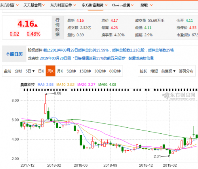The height and width of the screenshot is (169, 198).
Task: Switch to the 60分钟 chart tab
Action: click(x=115, y=71)
